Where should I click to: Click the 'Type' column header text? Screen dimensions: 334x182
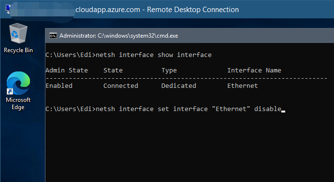pyautogui.click(x=169, y=70)
